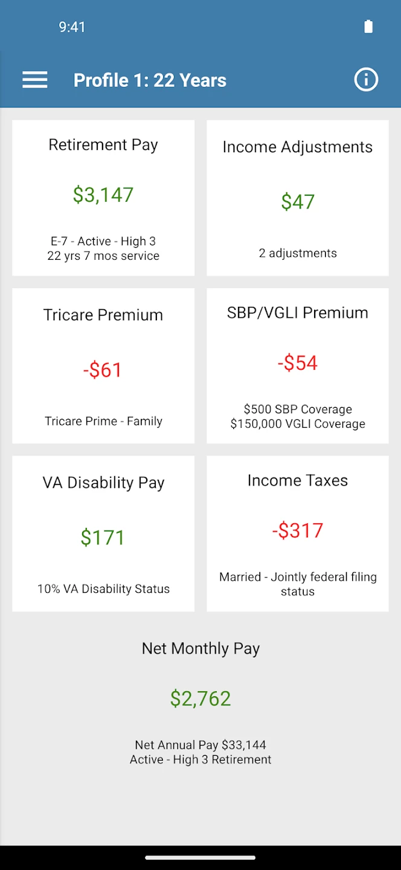
Task: Tap the Net Annual Pay $33,144 text
Action: tap(200, 745)
